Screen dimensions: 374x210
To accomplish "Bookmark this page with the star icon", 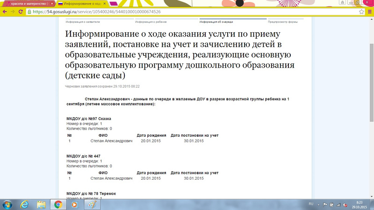I will point(361,12).
